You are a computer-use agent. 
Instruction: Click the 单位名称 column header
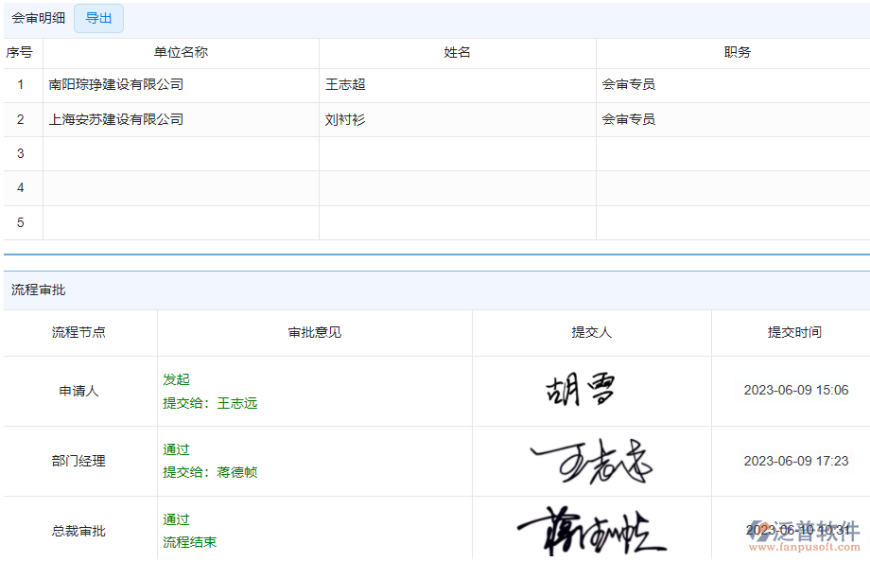[x=181, y=53]
